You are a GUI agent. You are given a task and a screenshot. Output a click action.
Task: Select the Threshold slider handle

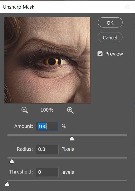(x=7, y=184)
